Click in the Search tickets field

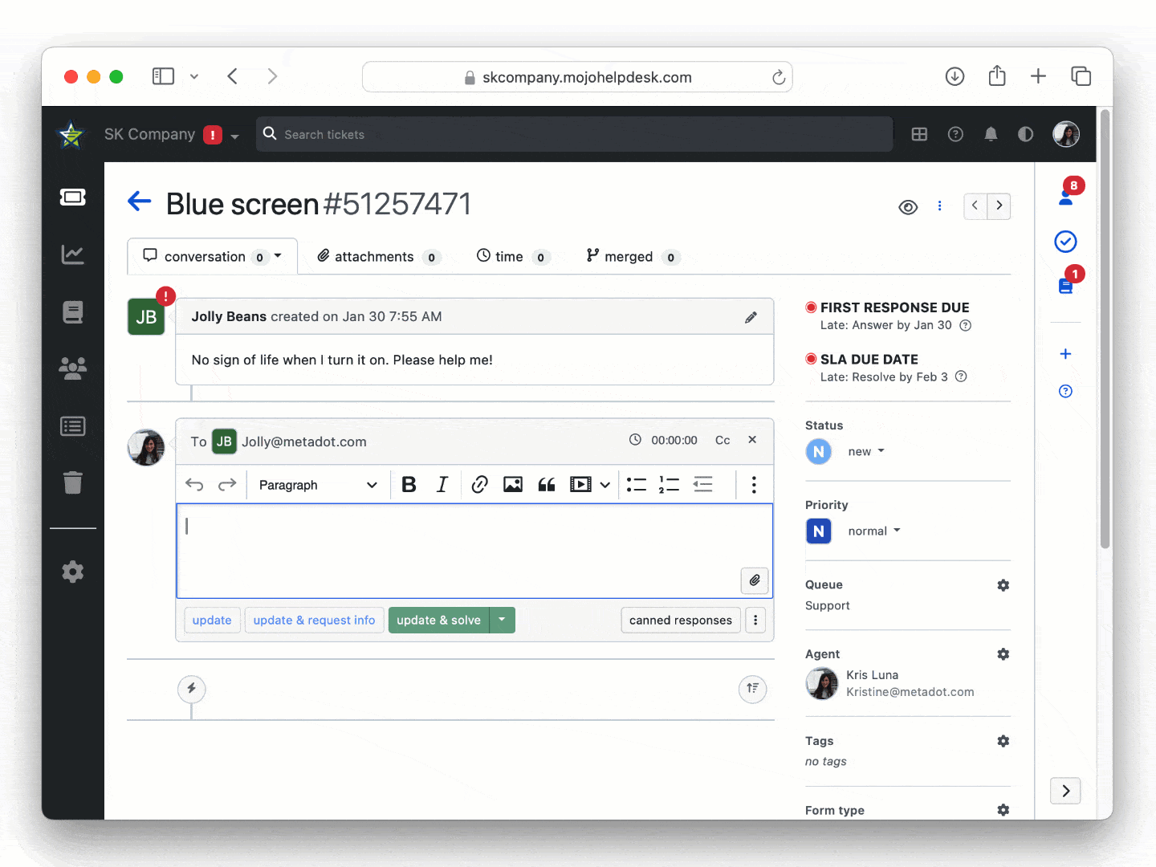coord(574,134)
